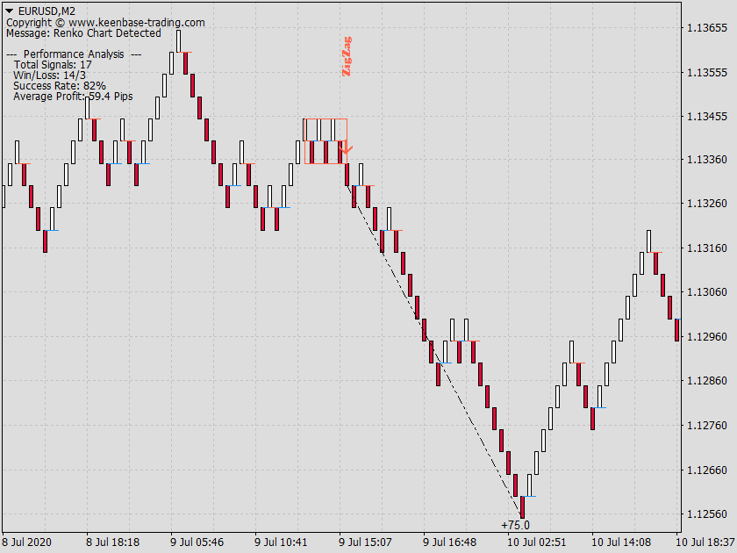The width and height of the screenshot is (737, 553).
Task: Click the blue tick mark under a candle
Action: click(115, 162)
